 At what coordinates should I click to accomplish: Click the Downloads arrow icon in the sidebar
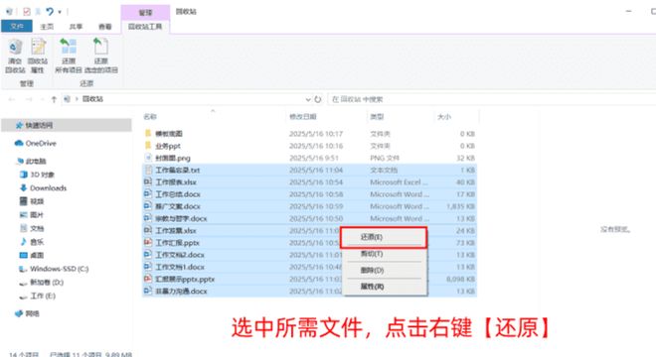pos(24,187)
